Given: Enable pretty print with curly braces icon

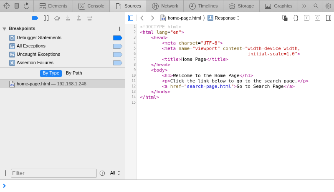Looking at the screenshot, I should tap(296, 18).
